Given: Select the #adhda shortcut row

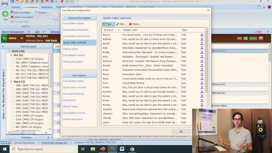Looking at the screenshot, I should click(x=153, y=39).
